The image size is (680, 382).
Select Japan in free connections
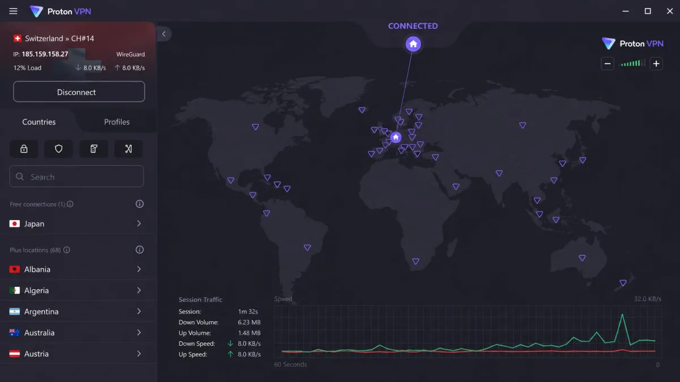pos(78,224)
